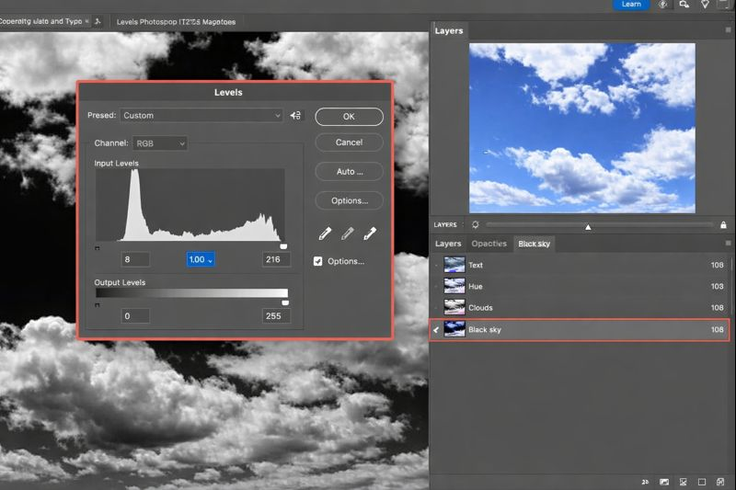736x490 pixels.
Task: Click the trash icon at the panel bottom
Action: (720, 481)
